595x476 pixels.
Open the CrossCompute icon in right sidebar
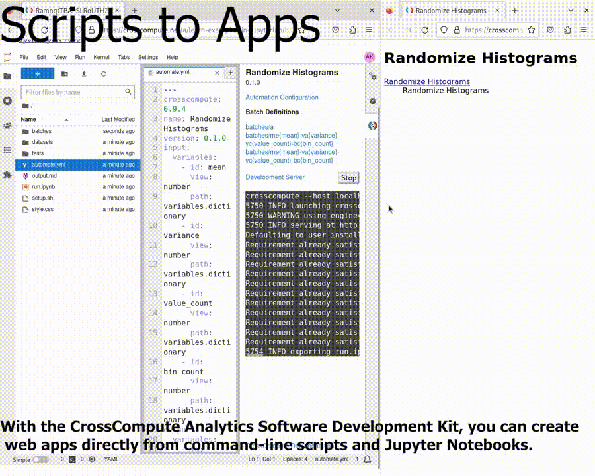[x=373, y=125]
